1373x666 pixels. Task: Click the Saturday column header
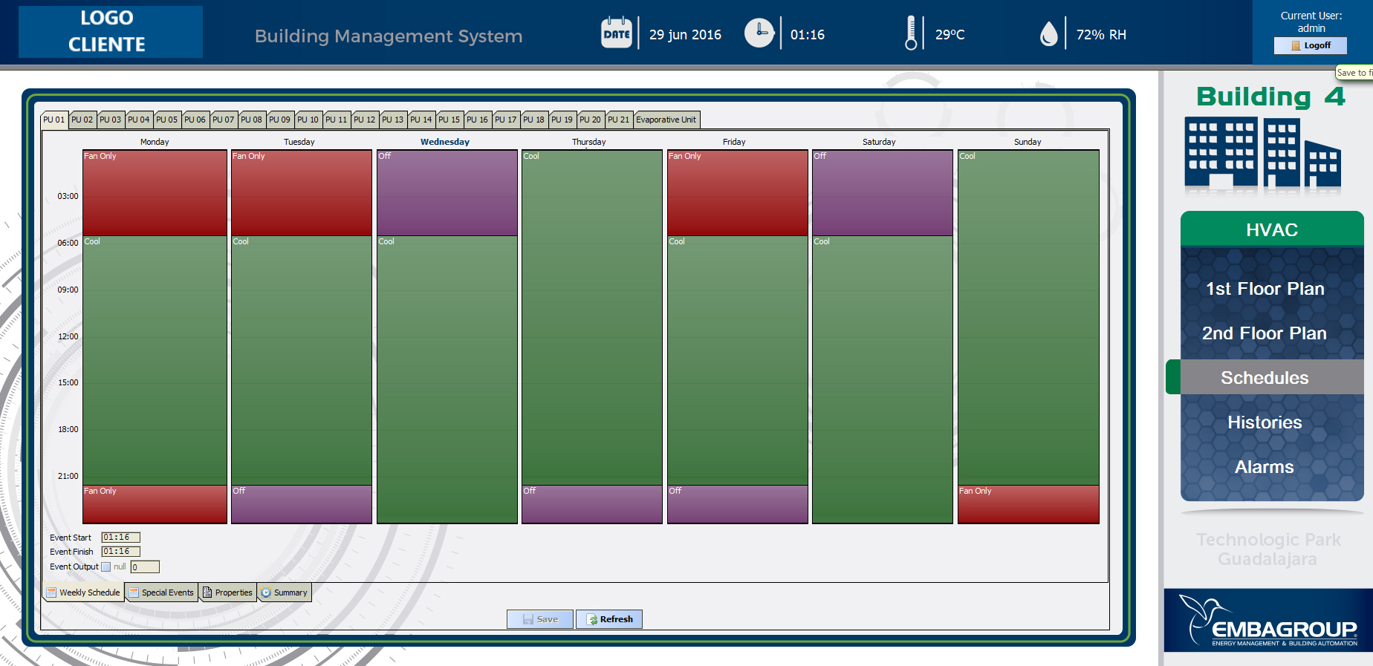879,142
